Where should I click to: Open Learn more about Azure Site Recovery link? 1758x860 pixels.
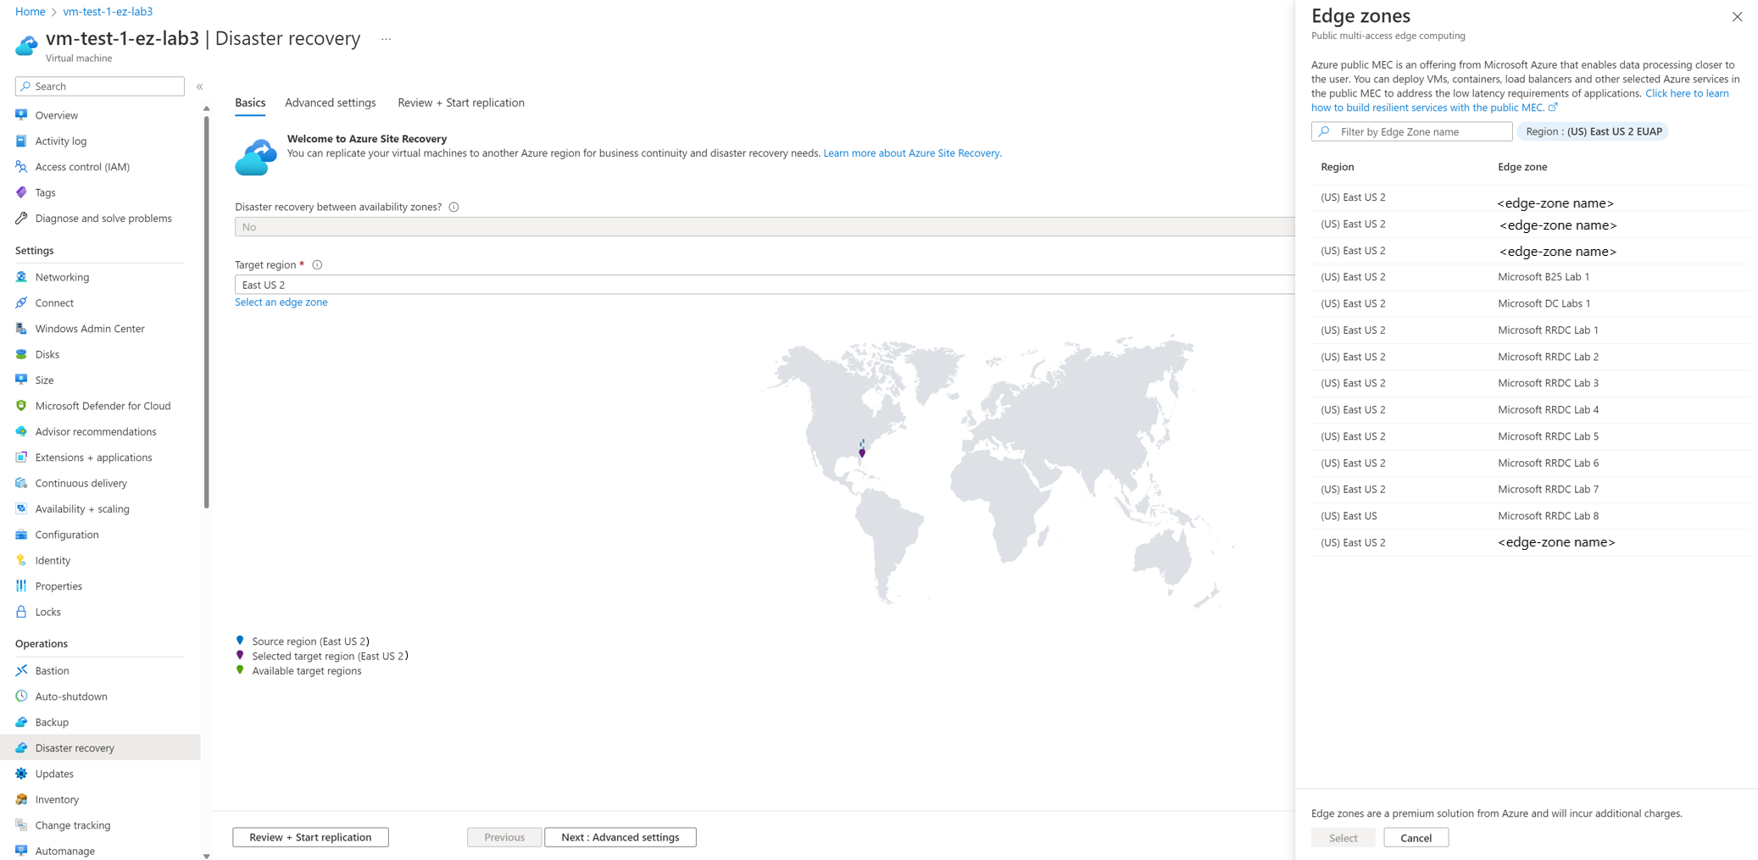click(x=912, y=153)
